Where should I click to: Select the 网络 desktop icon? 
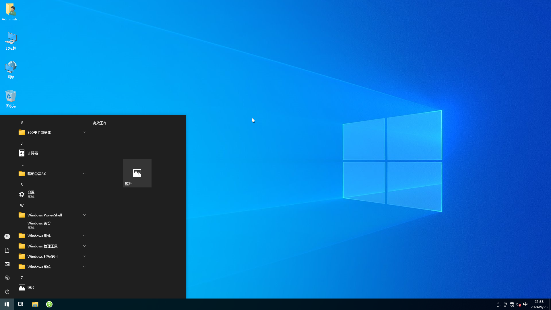click(x=11, y=70)
